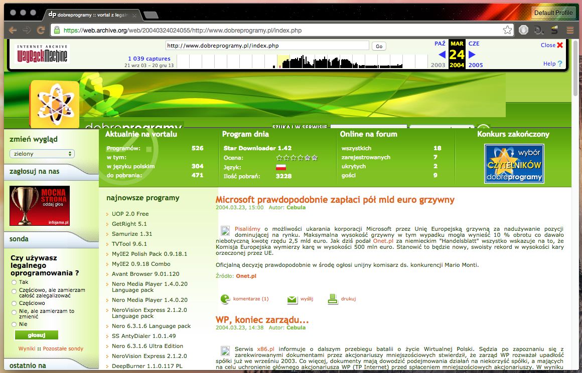Select the 'Tak' poll option

14,282
